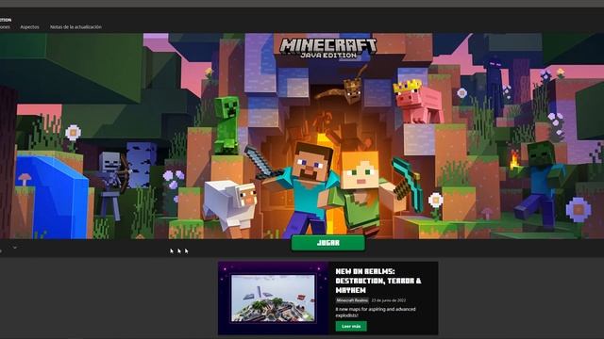
Task: Expand the installation version chevron beside JUGAR
Action: [x=15, y=248]
